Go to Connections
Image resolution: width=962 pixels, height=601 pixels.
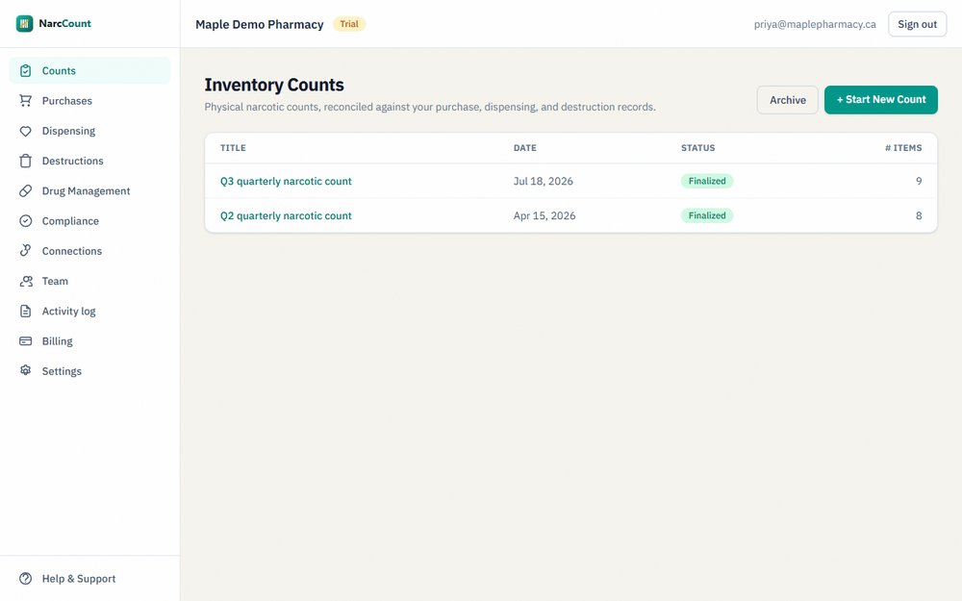coord(89,251)
